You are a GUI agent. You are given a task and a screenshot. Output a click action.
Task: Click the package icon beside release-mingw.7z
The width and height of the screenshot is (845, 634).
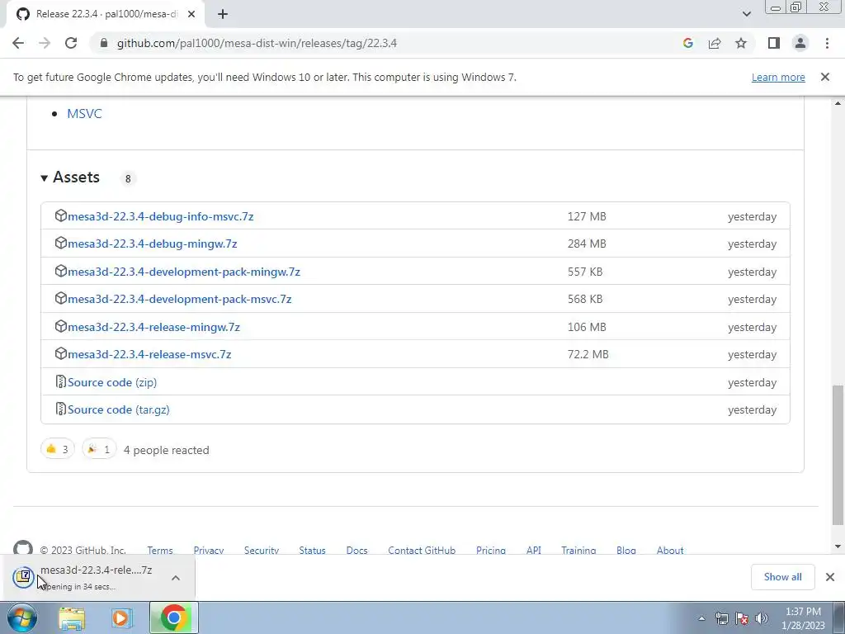(60, 326)
